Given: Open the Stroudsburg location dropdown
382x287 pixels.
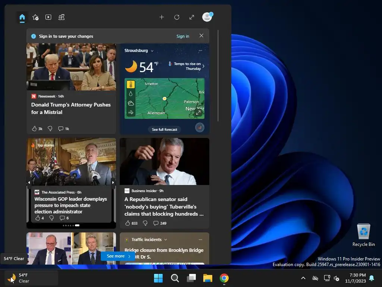Looking at the screenshot, I should (139, 50).
